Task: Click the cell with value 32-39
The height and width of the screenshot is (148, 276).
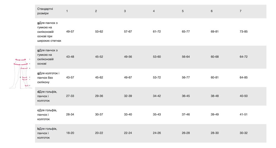Action: 128,96
